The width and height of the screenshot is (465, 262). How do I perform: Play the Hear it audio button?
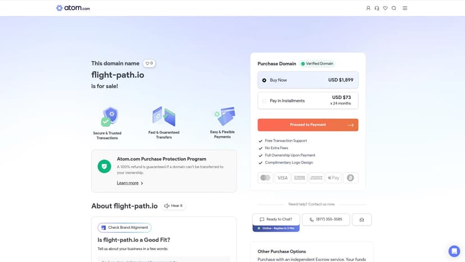[174, 206]
